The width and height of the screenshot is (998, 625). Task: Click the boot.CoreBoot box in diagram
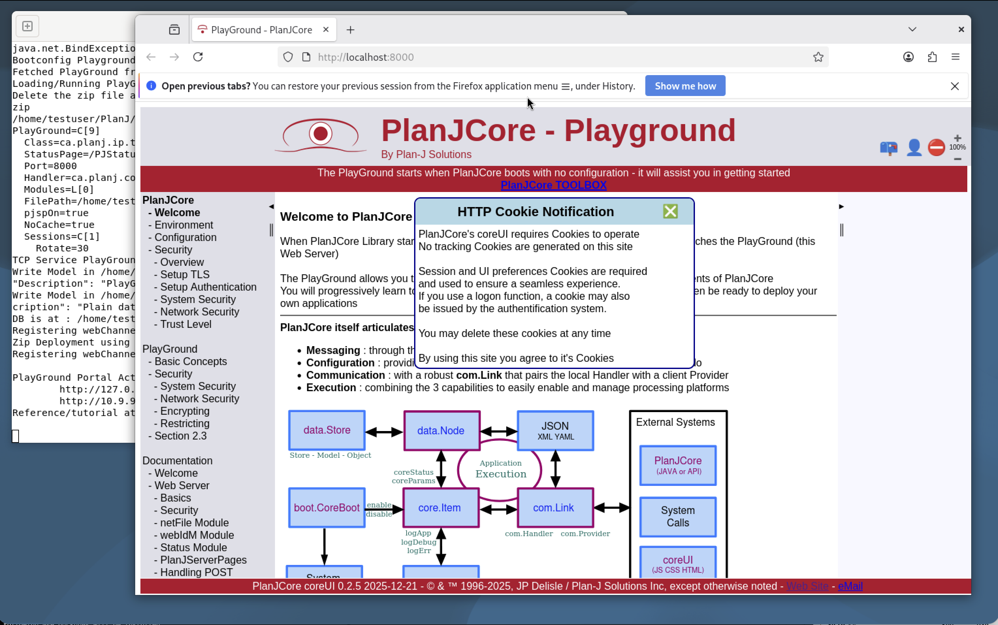click(x=327, y=507)
